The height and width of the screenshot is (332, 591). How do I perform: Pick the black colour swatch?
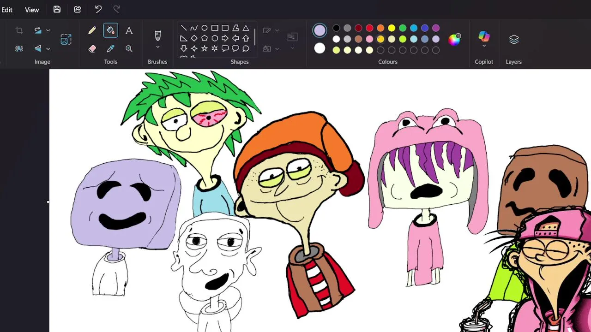(336, 28)
